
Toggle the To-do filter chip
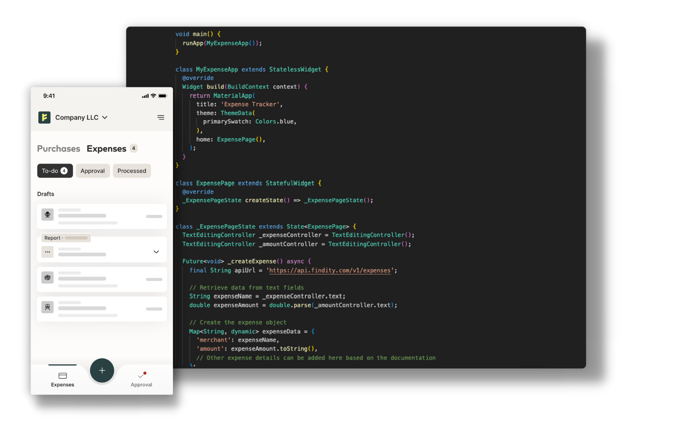point(55,170)
